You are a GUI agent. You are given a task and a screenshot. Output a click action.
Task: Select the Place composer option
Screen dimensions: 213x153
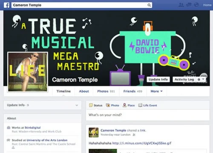129,105
